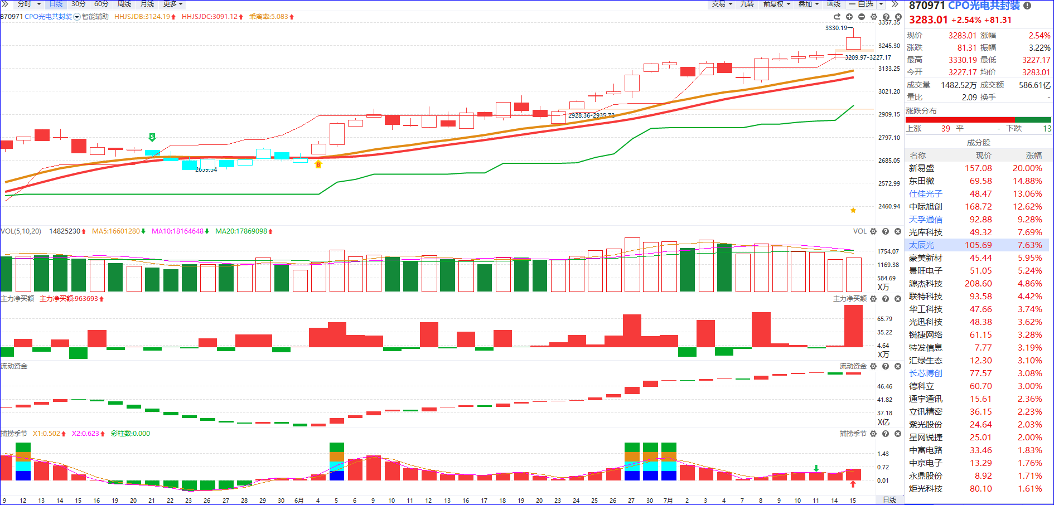
Task: Click the orange B buy signal marker
Action: pyautogui.click(x=318, y=164)
